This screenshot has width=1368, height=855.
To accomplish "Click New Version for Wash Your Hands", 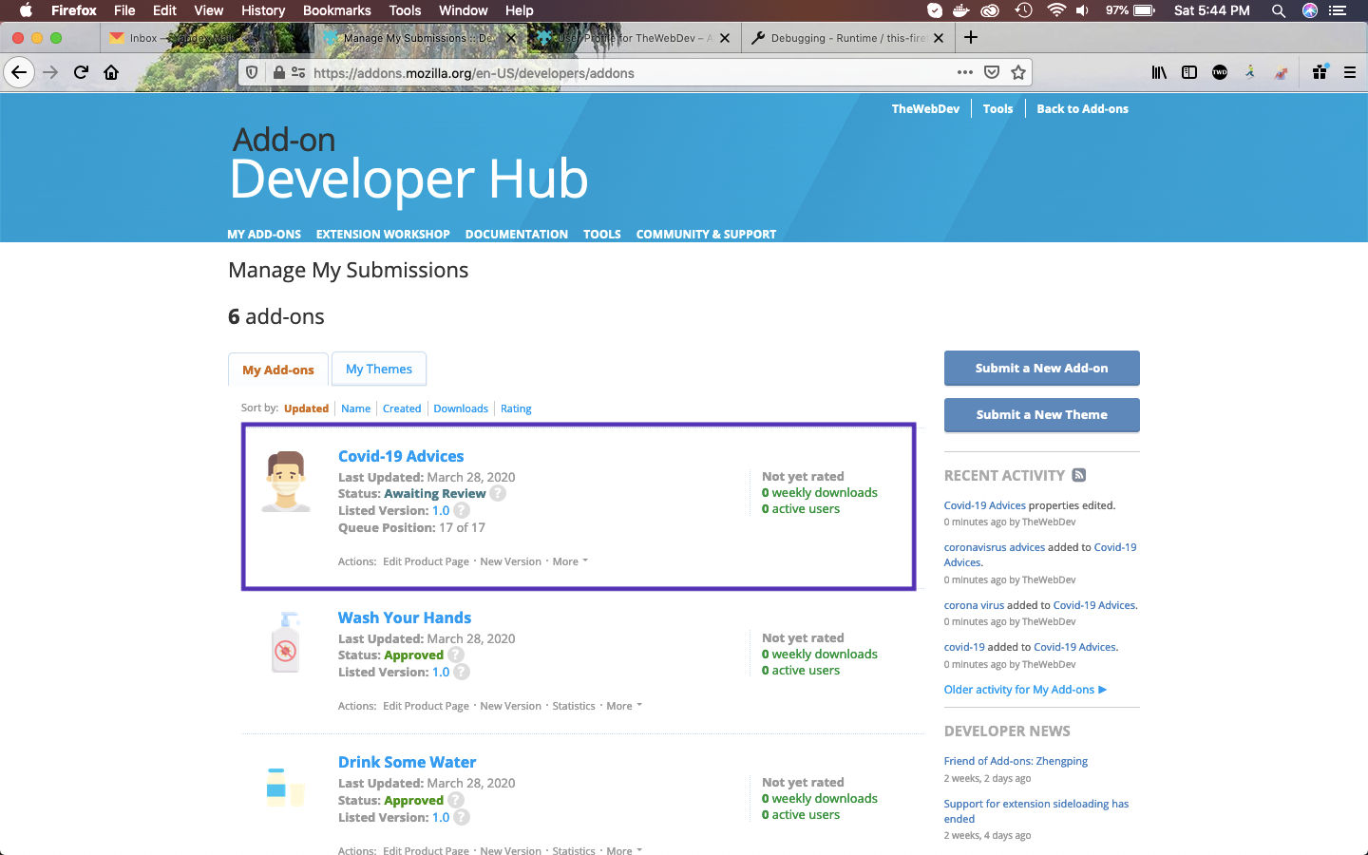I will (510, 706).
